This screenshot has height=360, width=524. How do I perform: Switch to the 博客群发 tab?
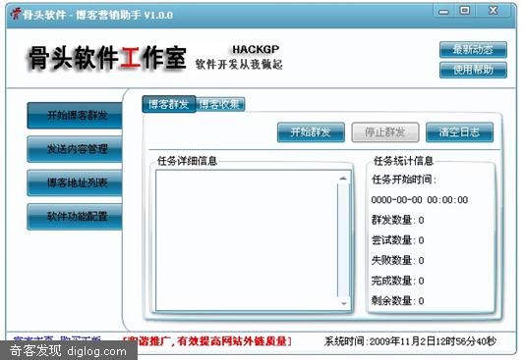point(169,104)
